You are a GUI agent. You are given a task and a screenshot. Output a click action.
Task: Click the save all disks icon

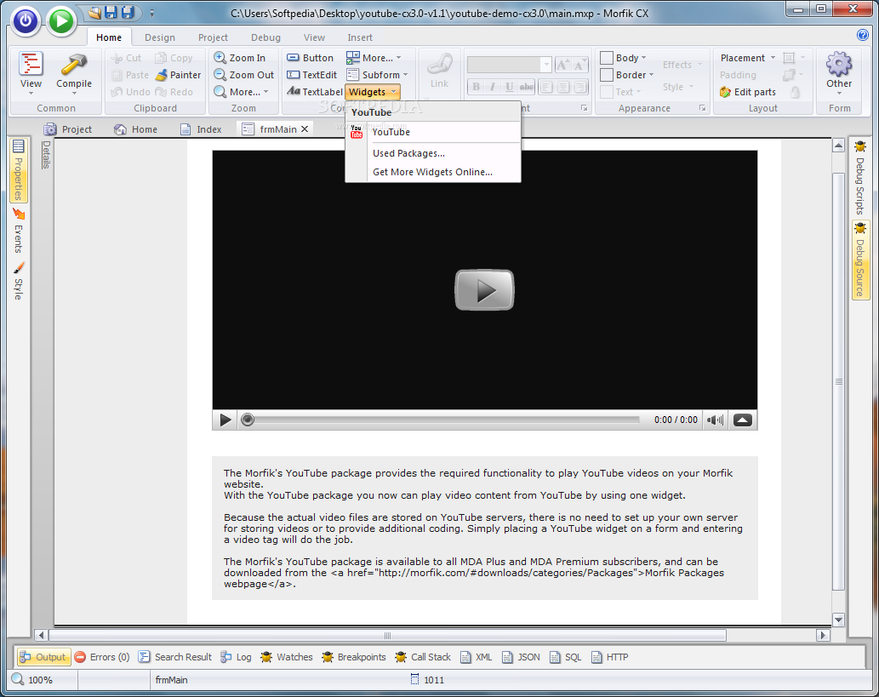pyautogui.click(x=128, y=12)
